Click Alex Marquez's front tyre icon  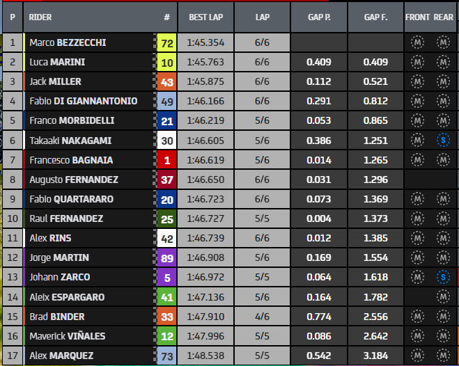pos(418,355)
